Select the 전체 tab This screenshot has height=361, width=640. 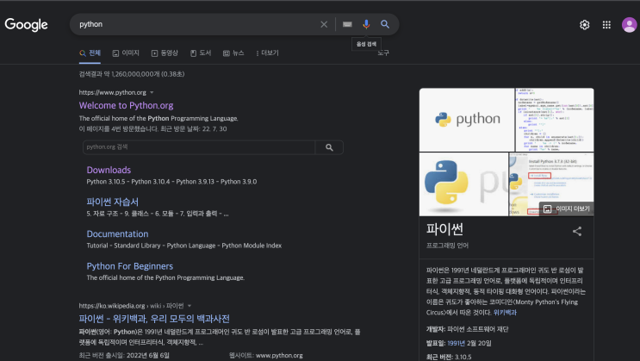tap(90, 53)
